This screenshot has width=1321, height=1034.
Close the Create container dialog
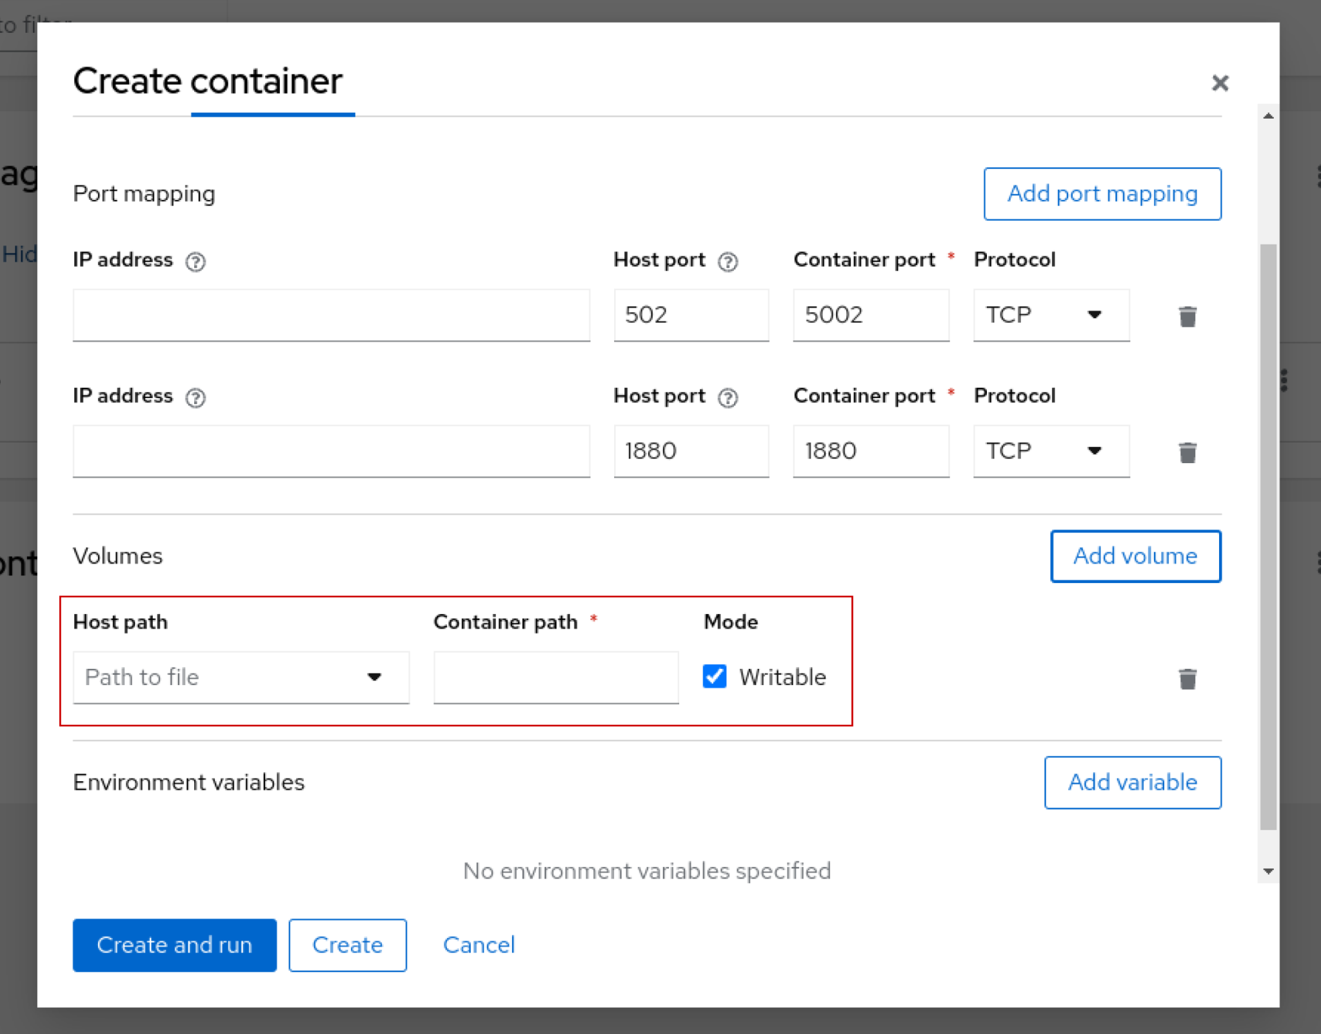(x=1219, y=83)
